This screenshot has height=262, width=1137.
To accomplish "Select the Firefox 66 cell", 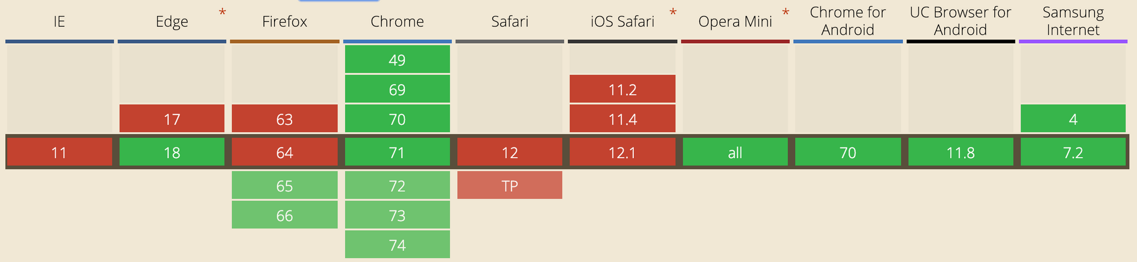I will point(284,215).
